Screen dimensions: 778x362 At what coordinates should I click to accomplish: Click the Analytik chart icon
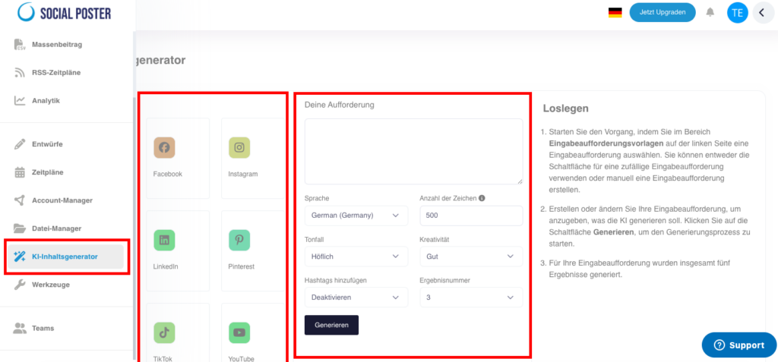19,101
